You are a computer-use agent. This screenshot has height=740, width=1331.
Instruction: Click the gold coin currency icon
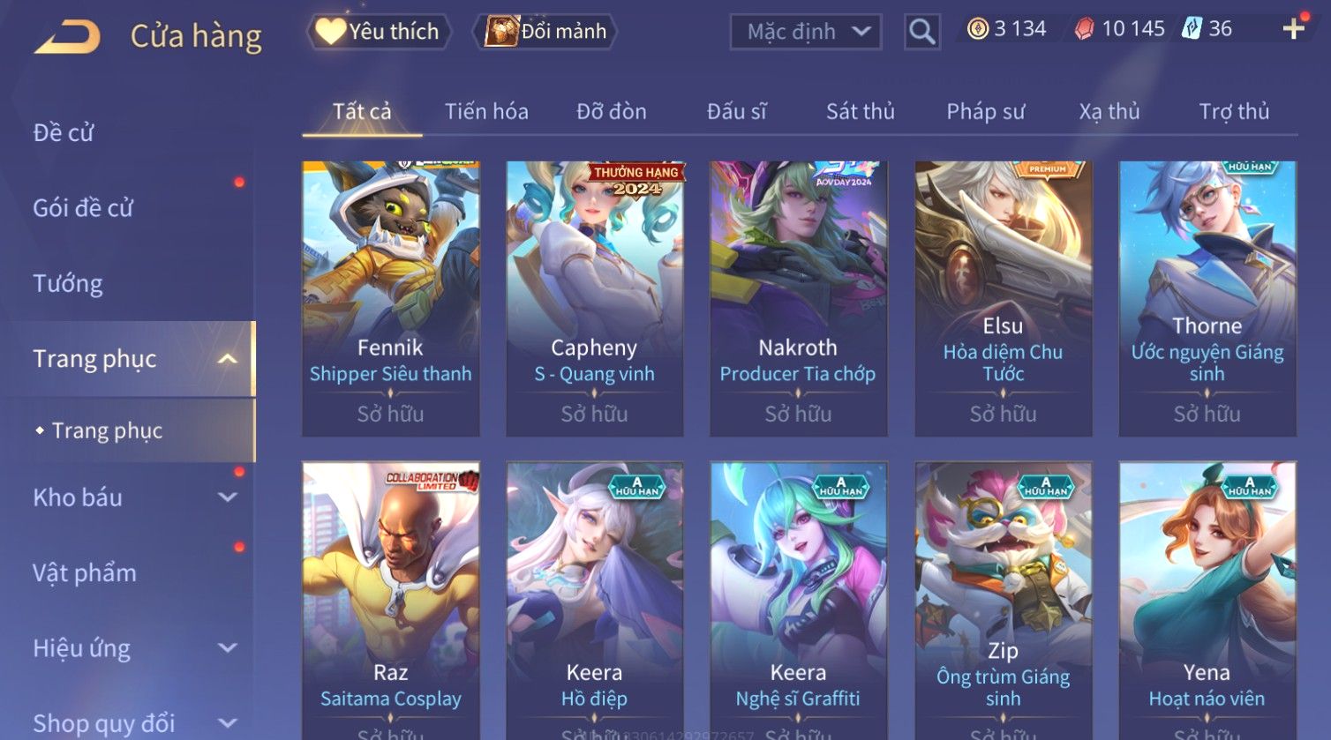click(x=977, y=29)
